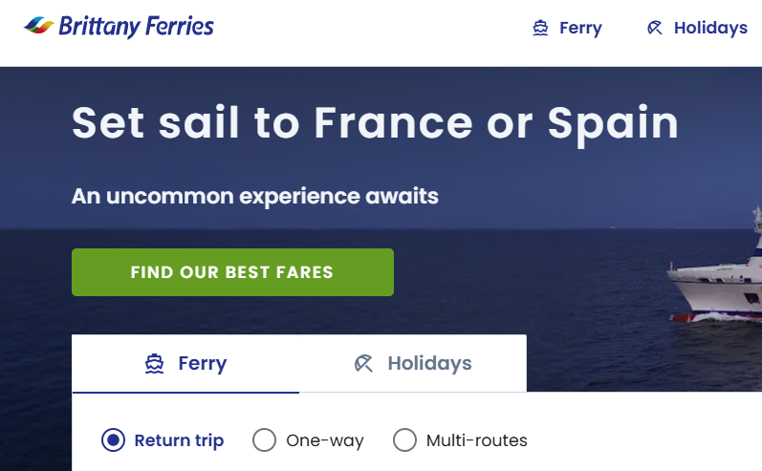Open the Holidays menu in the header
Screen dimensions: 762x471
[x=710, y=28]
